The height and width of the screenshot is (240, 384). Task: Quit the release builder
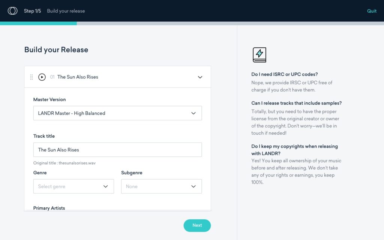pos(372,11)
